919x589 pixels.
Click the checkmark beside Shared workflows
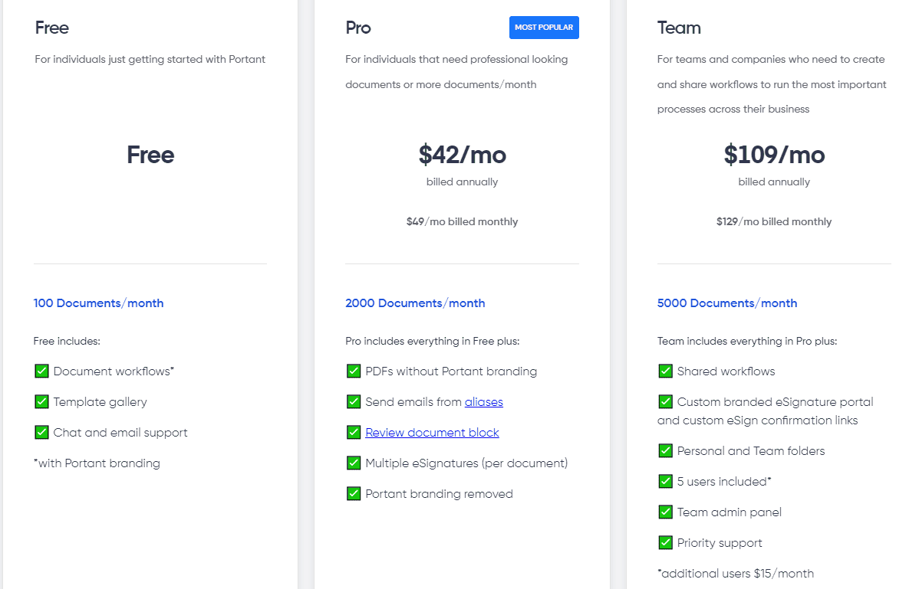665,371
